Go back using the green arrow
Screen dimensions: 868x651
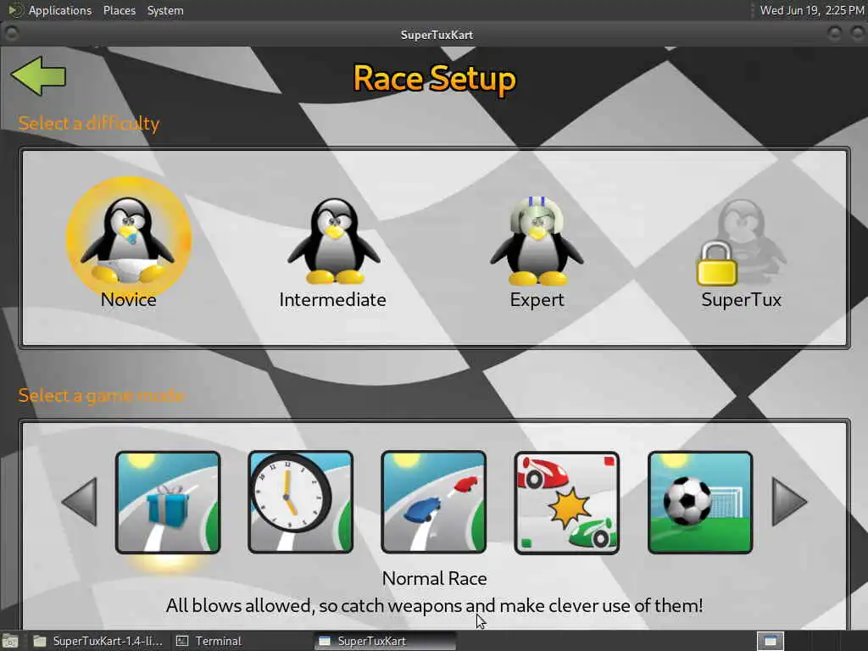tap(38, 75)
